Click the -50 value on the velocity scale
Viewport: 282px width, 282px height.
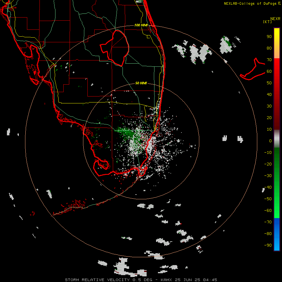click(268, 199)
